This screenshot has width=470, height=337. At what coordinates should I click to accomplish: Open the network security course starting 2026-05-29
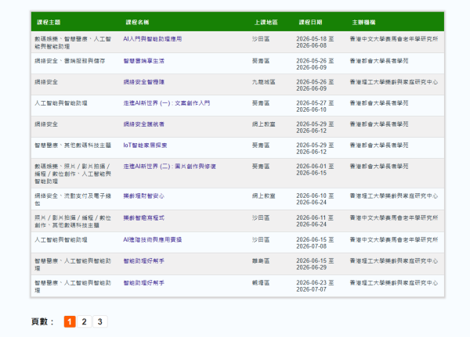pyautogui.click(x=143, y=124)
